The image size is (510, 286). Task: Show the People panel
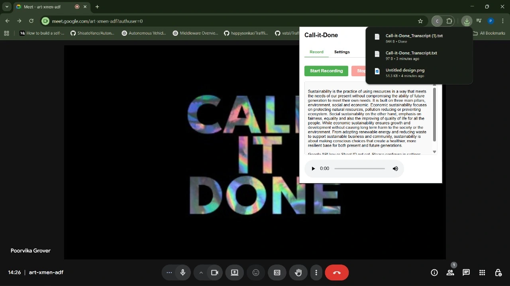coord(450,272)
